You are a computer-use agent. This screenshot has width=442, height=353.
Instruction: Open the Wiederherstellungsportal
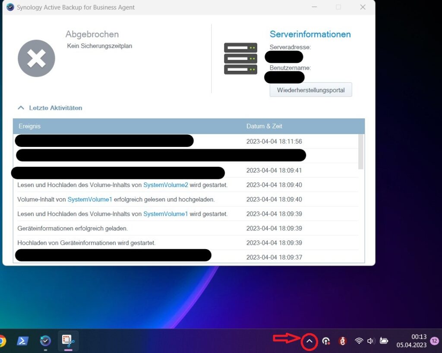311,90
